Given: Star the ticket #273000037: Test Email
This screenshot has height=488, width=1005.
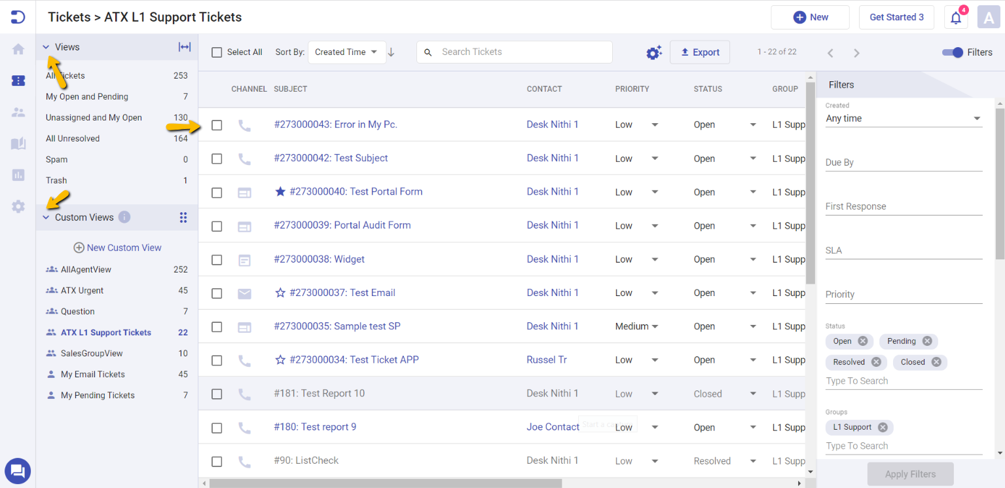Looking at the screenshot, I should (x=280, y=293).
